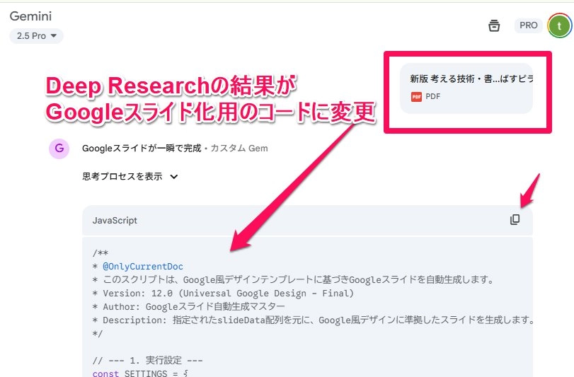
Task: Expand 思考プロセスを表示 chevron
Action: (174, 177)
